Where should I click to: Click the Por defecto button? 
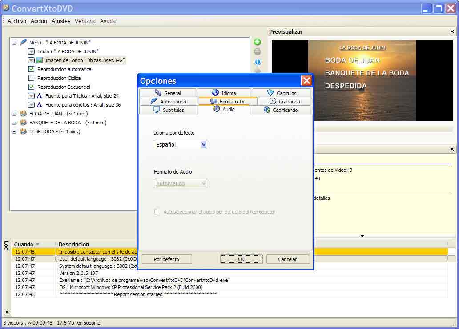click(x=166, y=259)
